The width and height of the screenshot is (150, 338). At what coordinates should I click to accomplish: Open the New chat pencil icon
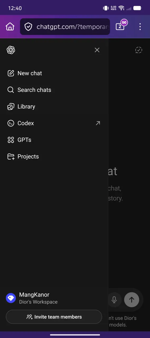pyautogui.click(x=11, y=73)
